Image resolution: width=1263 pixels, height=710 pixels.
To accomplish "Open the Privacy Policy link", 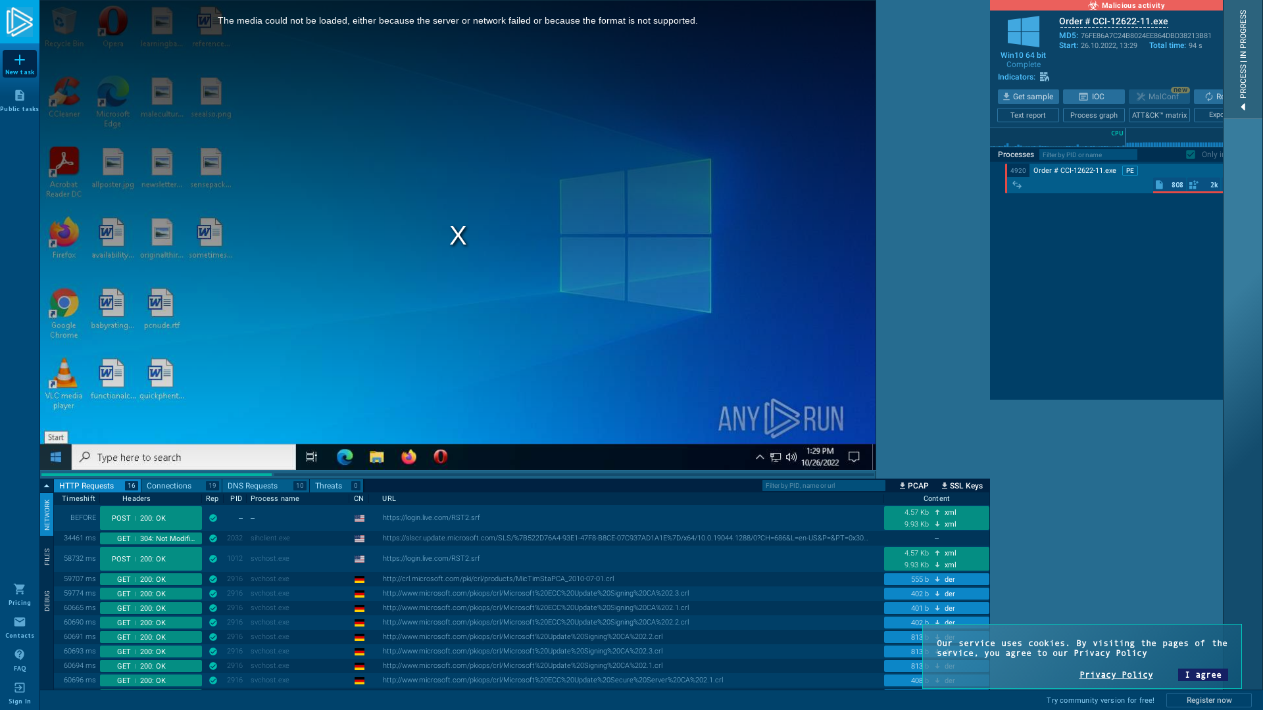I will coord(1116,674).
